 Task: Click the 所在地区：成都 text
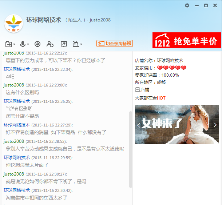click(x=150, y=82)
